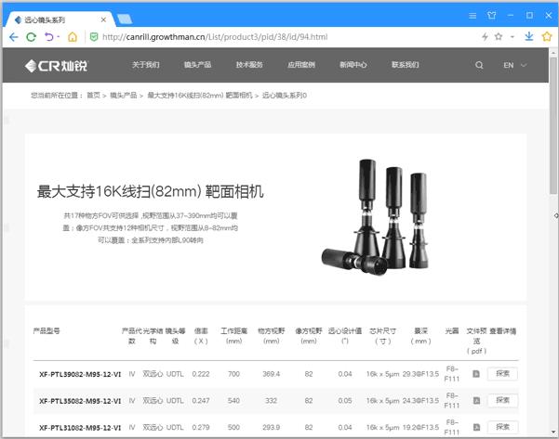Screen dimensions: 559x439
Task: Open the browser home page icon
Action: [73, 36]
